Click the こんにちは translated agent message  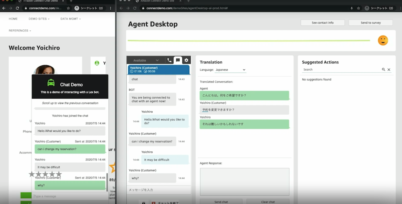(x=244, y=95)
